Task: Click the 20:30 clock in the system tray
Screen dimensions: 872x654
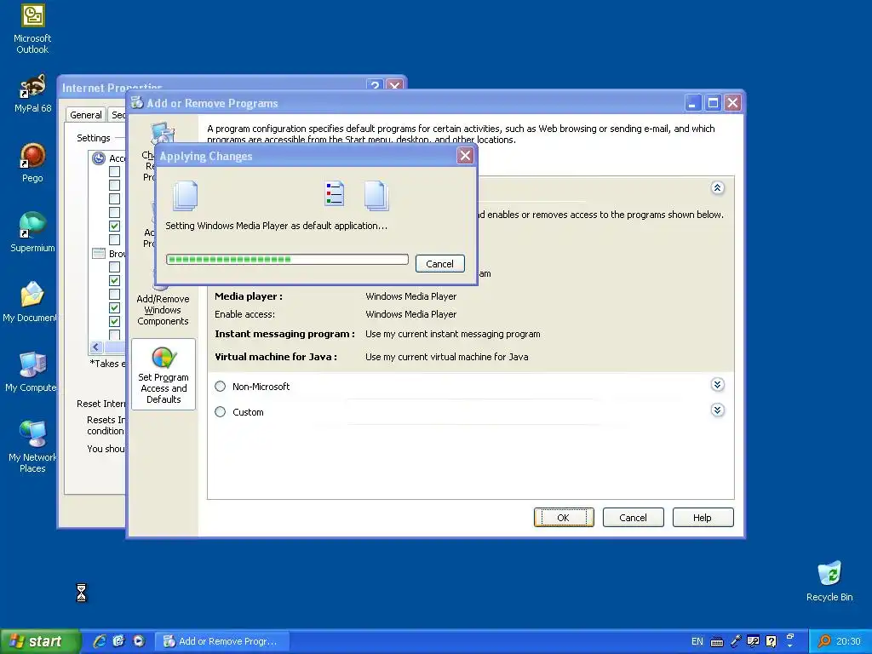Action: click(848, 641)
